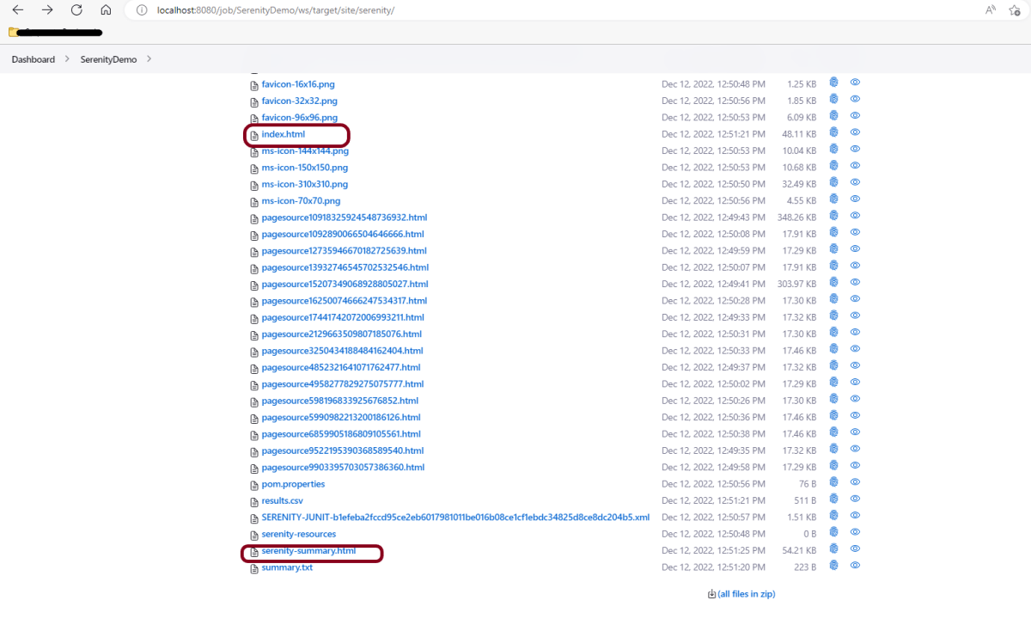Click the browser Refresh icon

pyautogui.click(x=76, y=10)
